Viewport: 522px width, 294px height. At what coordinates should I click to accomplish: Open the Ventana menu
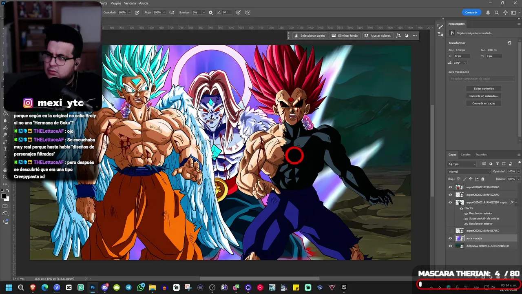[130, 3]
